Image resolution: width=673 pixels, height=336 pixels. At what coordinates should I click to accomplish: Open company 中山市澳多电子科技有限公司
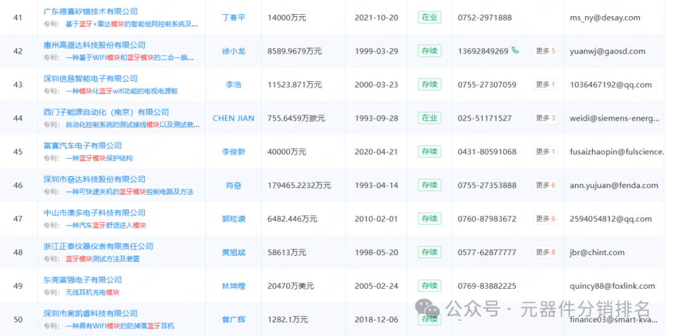[95, 213]
